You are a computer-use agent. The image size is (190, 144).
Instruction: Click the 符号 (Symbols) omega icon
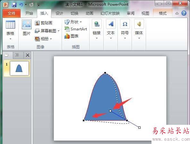point(125,24)
